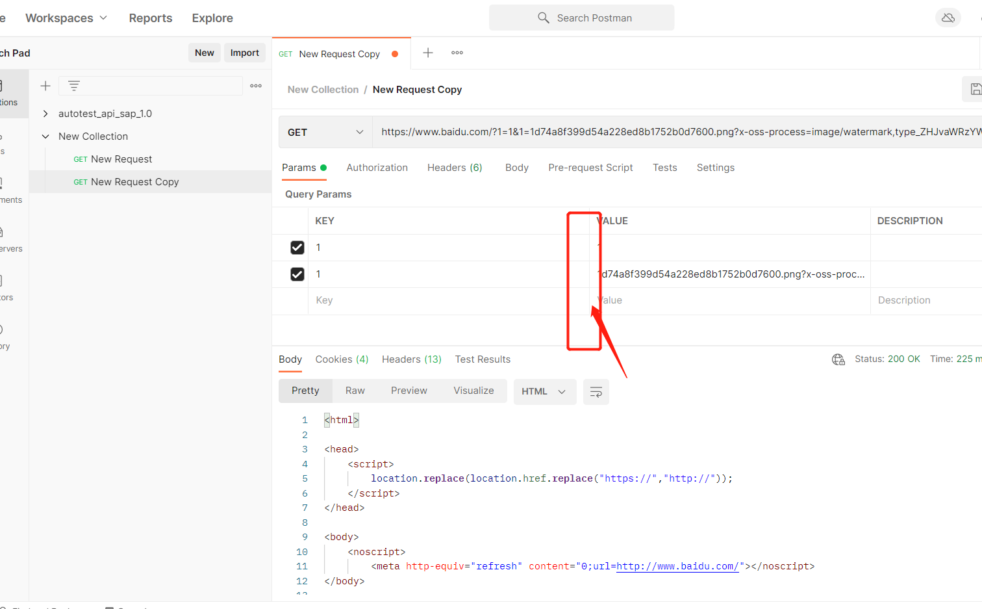Select the response Body tab
This screenshot has width=982, height=609.
(290, 359)
